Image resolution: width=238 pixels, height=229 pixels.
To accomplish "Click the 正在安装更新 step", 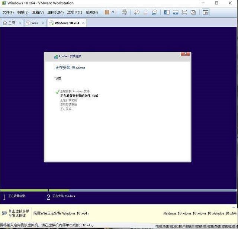I will coord(68,104).
